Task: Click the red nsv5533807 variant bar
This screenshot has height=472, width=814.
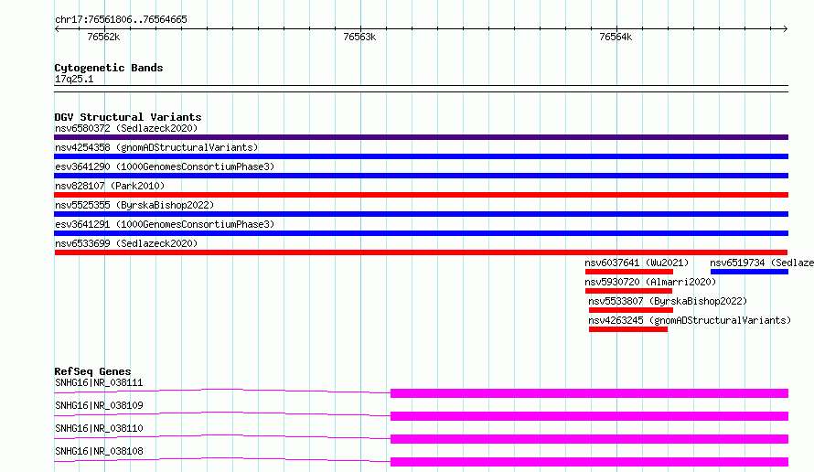Action: tap(631, 310)
